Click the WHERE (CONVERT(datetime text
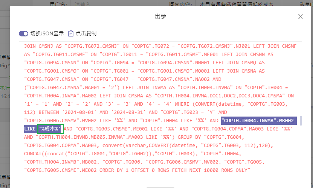 209,104
